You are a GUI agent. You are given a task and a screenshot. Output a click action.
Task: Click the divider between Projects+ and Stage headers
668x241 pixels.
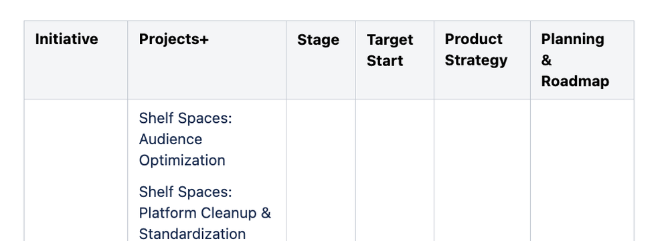[286, 60]
